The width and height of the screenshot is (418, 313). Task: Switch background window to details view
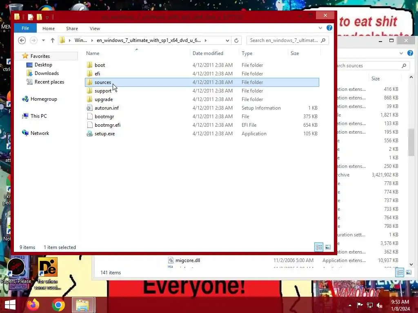[400, 272]
